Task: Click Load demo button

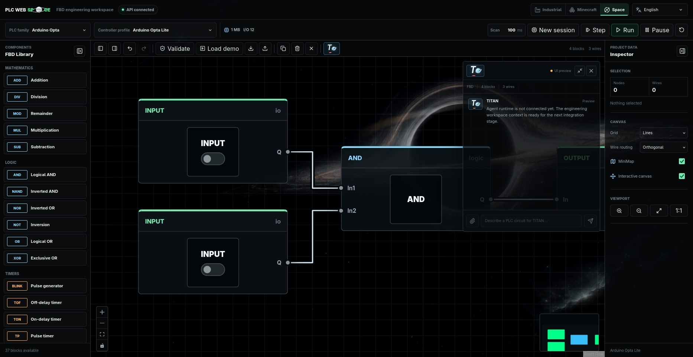Action: [x=219, y=49]
